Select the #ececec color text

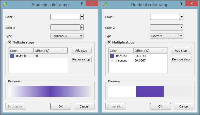coord(121,60)
